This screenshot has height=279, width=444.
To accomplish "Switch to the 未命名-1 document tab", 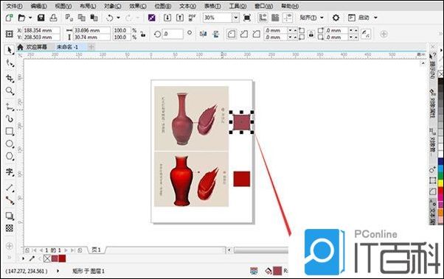I will tap(67, 47).
